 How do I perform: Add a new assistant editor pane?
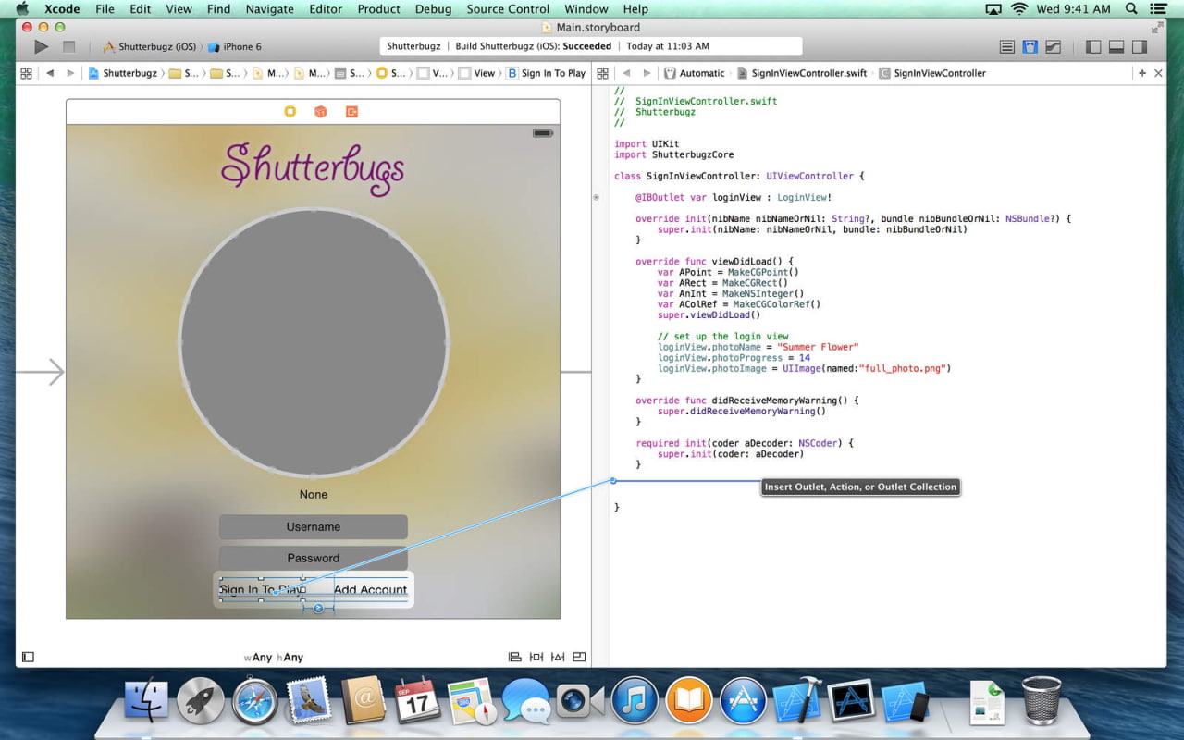(x=1142, y=73)
